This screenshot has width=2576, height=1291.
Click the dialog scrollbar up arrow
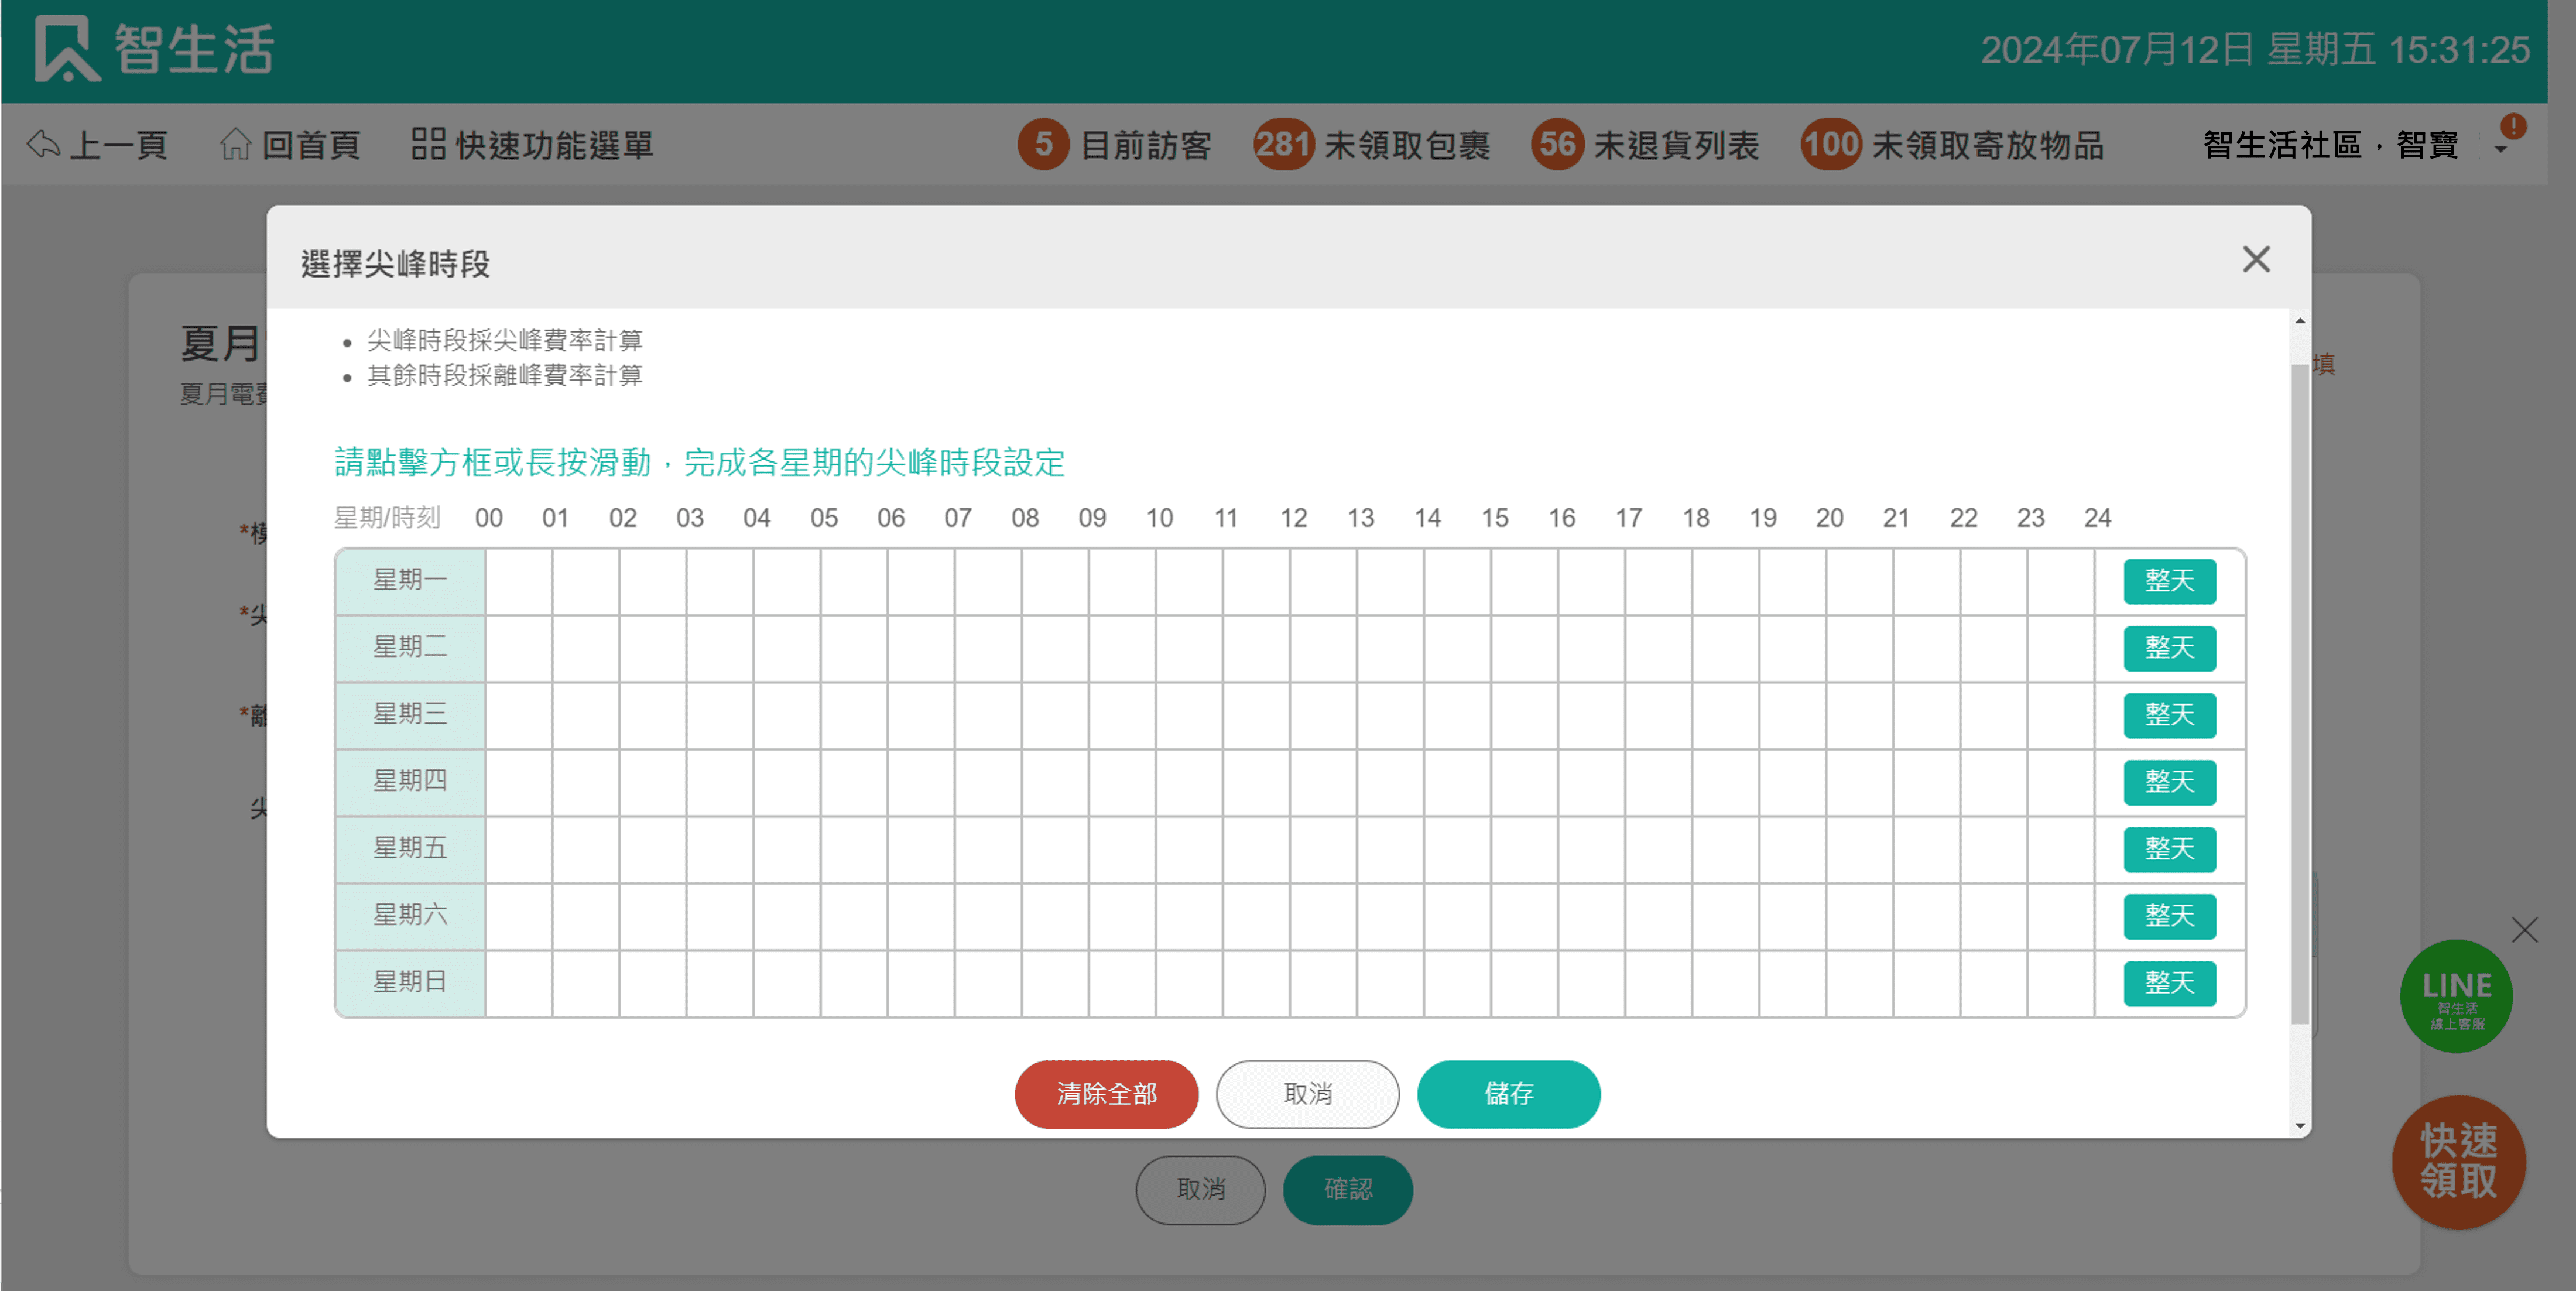[x=2300, y=321]
